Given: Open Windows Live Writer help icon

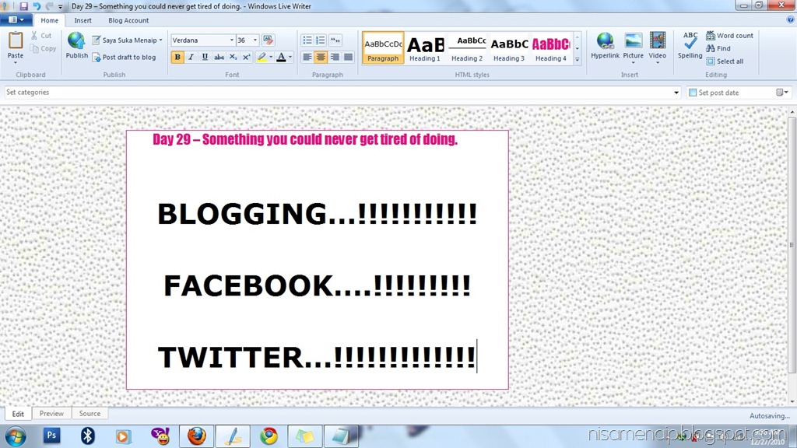Looking at the screenshot, I should click(790, 19).
